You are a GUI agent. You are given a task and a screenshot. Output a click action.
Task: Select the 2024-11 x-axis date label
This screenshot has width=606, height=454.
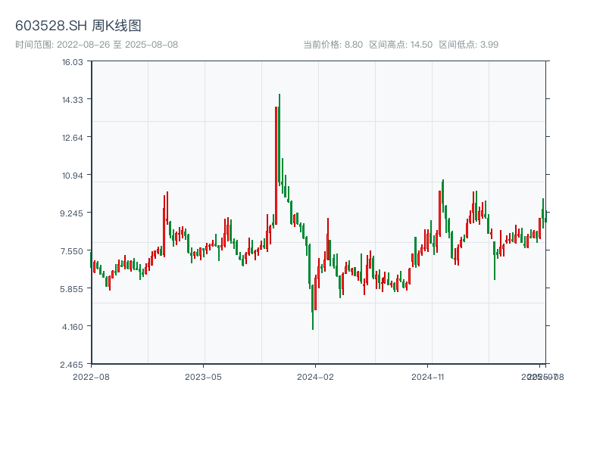pyautogui.click(x=428, y=376)
